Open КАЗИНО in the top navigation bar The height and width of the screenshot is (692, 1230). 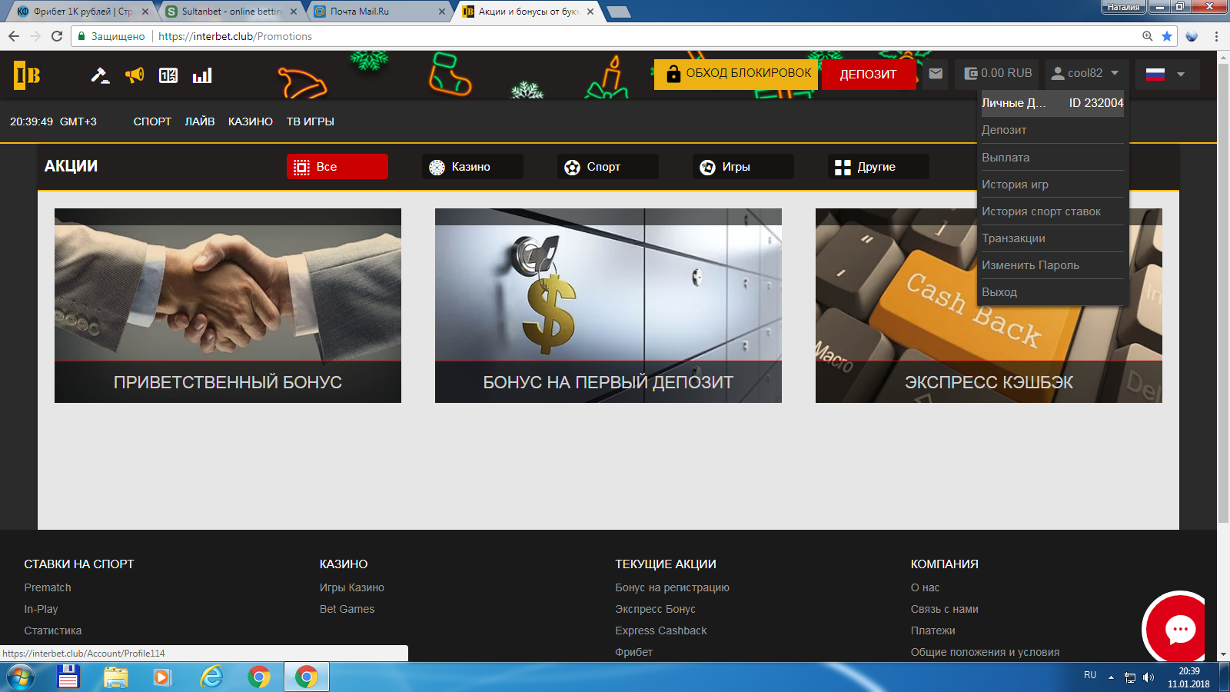pyautogui.click(x=251, y=121)
